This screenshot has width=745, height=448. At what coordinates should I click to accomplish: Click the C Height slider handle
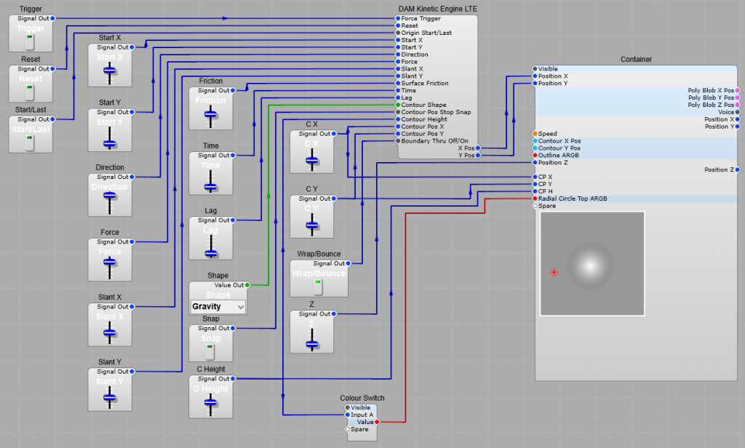[211, 401]
